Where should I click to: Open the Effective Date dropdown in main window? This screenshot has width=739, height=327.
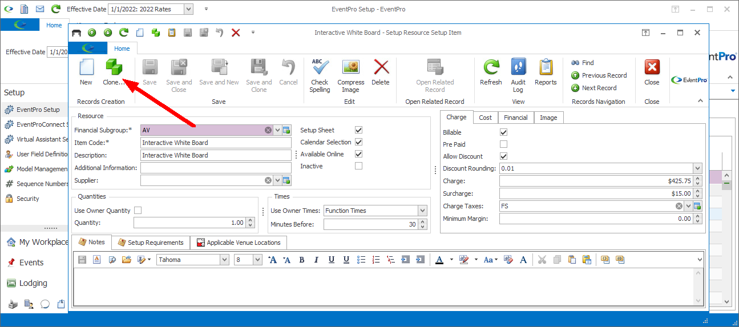click(x=189, y=9)
